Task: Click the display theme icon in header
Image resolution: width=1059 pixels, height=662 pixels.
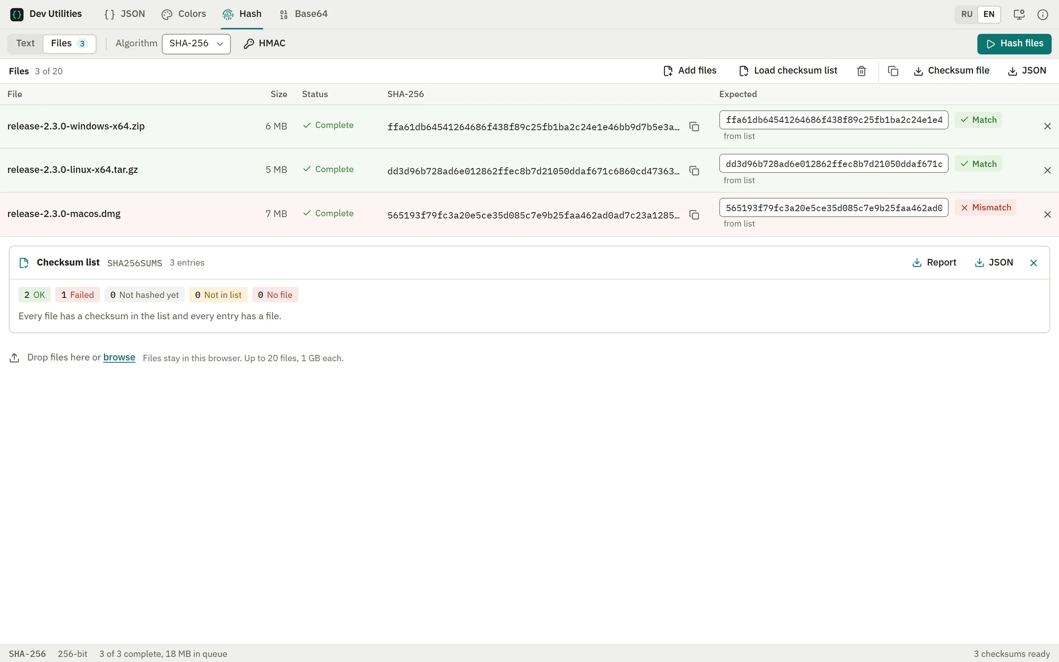Action: (1019, 15)
